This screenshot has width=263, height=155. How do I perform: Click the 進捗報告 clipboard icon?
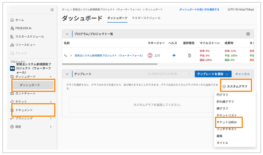[190, 55]
